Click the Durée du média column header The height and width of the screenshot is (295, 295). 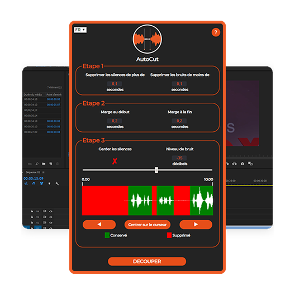pyautogui.click(x=33, y=94)
